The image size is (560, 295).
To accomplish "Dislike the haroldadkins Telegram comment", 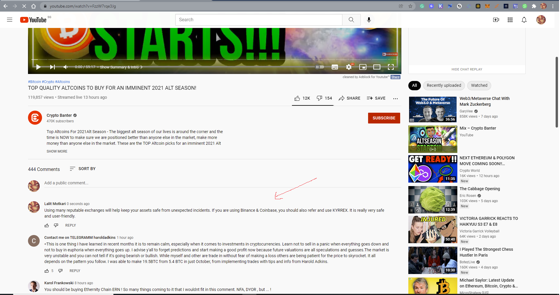I will click(x=60, y=271).
